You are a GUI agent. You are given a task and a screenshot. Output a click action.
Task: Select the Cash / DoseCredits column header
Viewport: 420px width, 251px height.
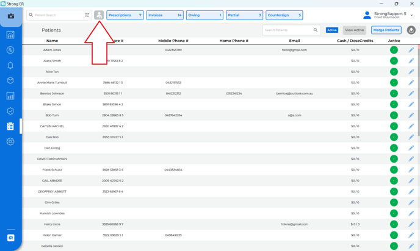tap(355, 41)
